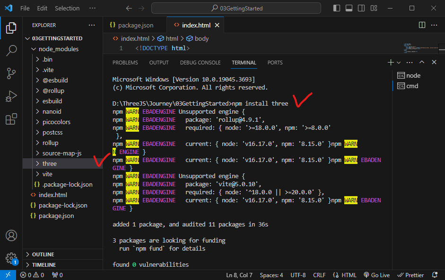Click Spaces: 4 indentation setting
The image size is (445, 280).
271,275
